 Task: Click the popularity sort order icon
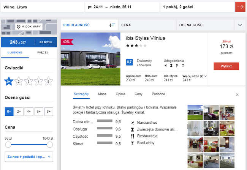pos(112,25)
